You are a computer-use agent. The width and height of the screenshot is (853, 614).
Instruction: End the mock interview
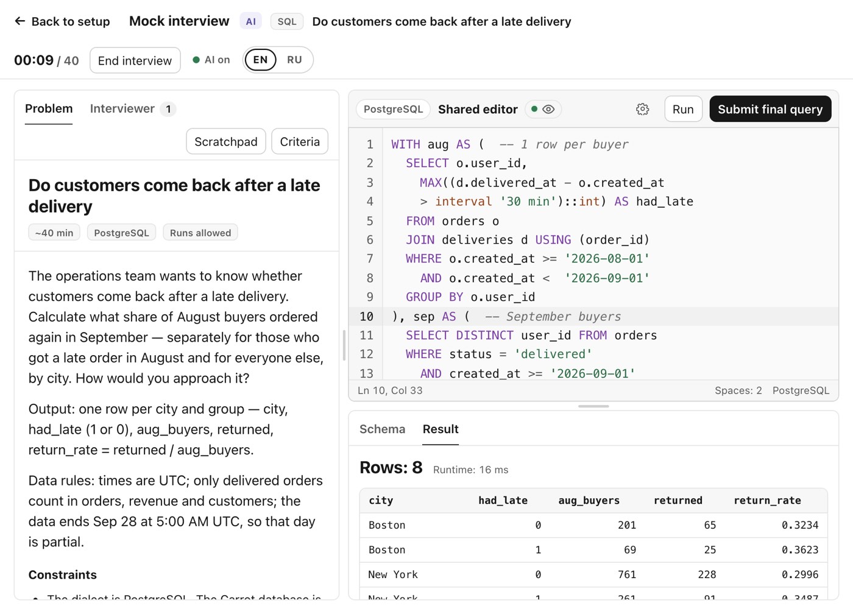pyautogui.click(x=135, y=60)
